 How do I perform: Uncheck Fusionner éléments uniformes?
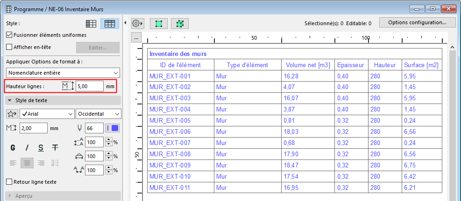point(9,35)
